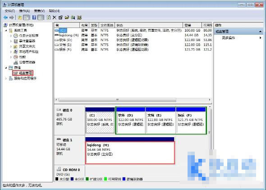Click the 容量 column header
266x190 pixels.
(x=192, y=25)
